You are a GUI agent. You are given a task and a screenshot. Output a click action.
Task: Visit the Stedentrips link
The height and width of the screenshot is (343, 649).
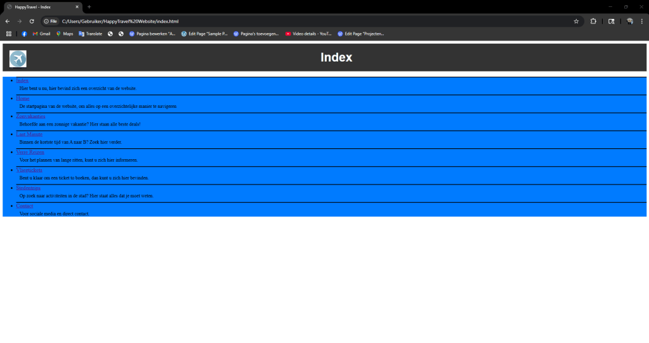[28, 188]
